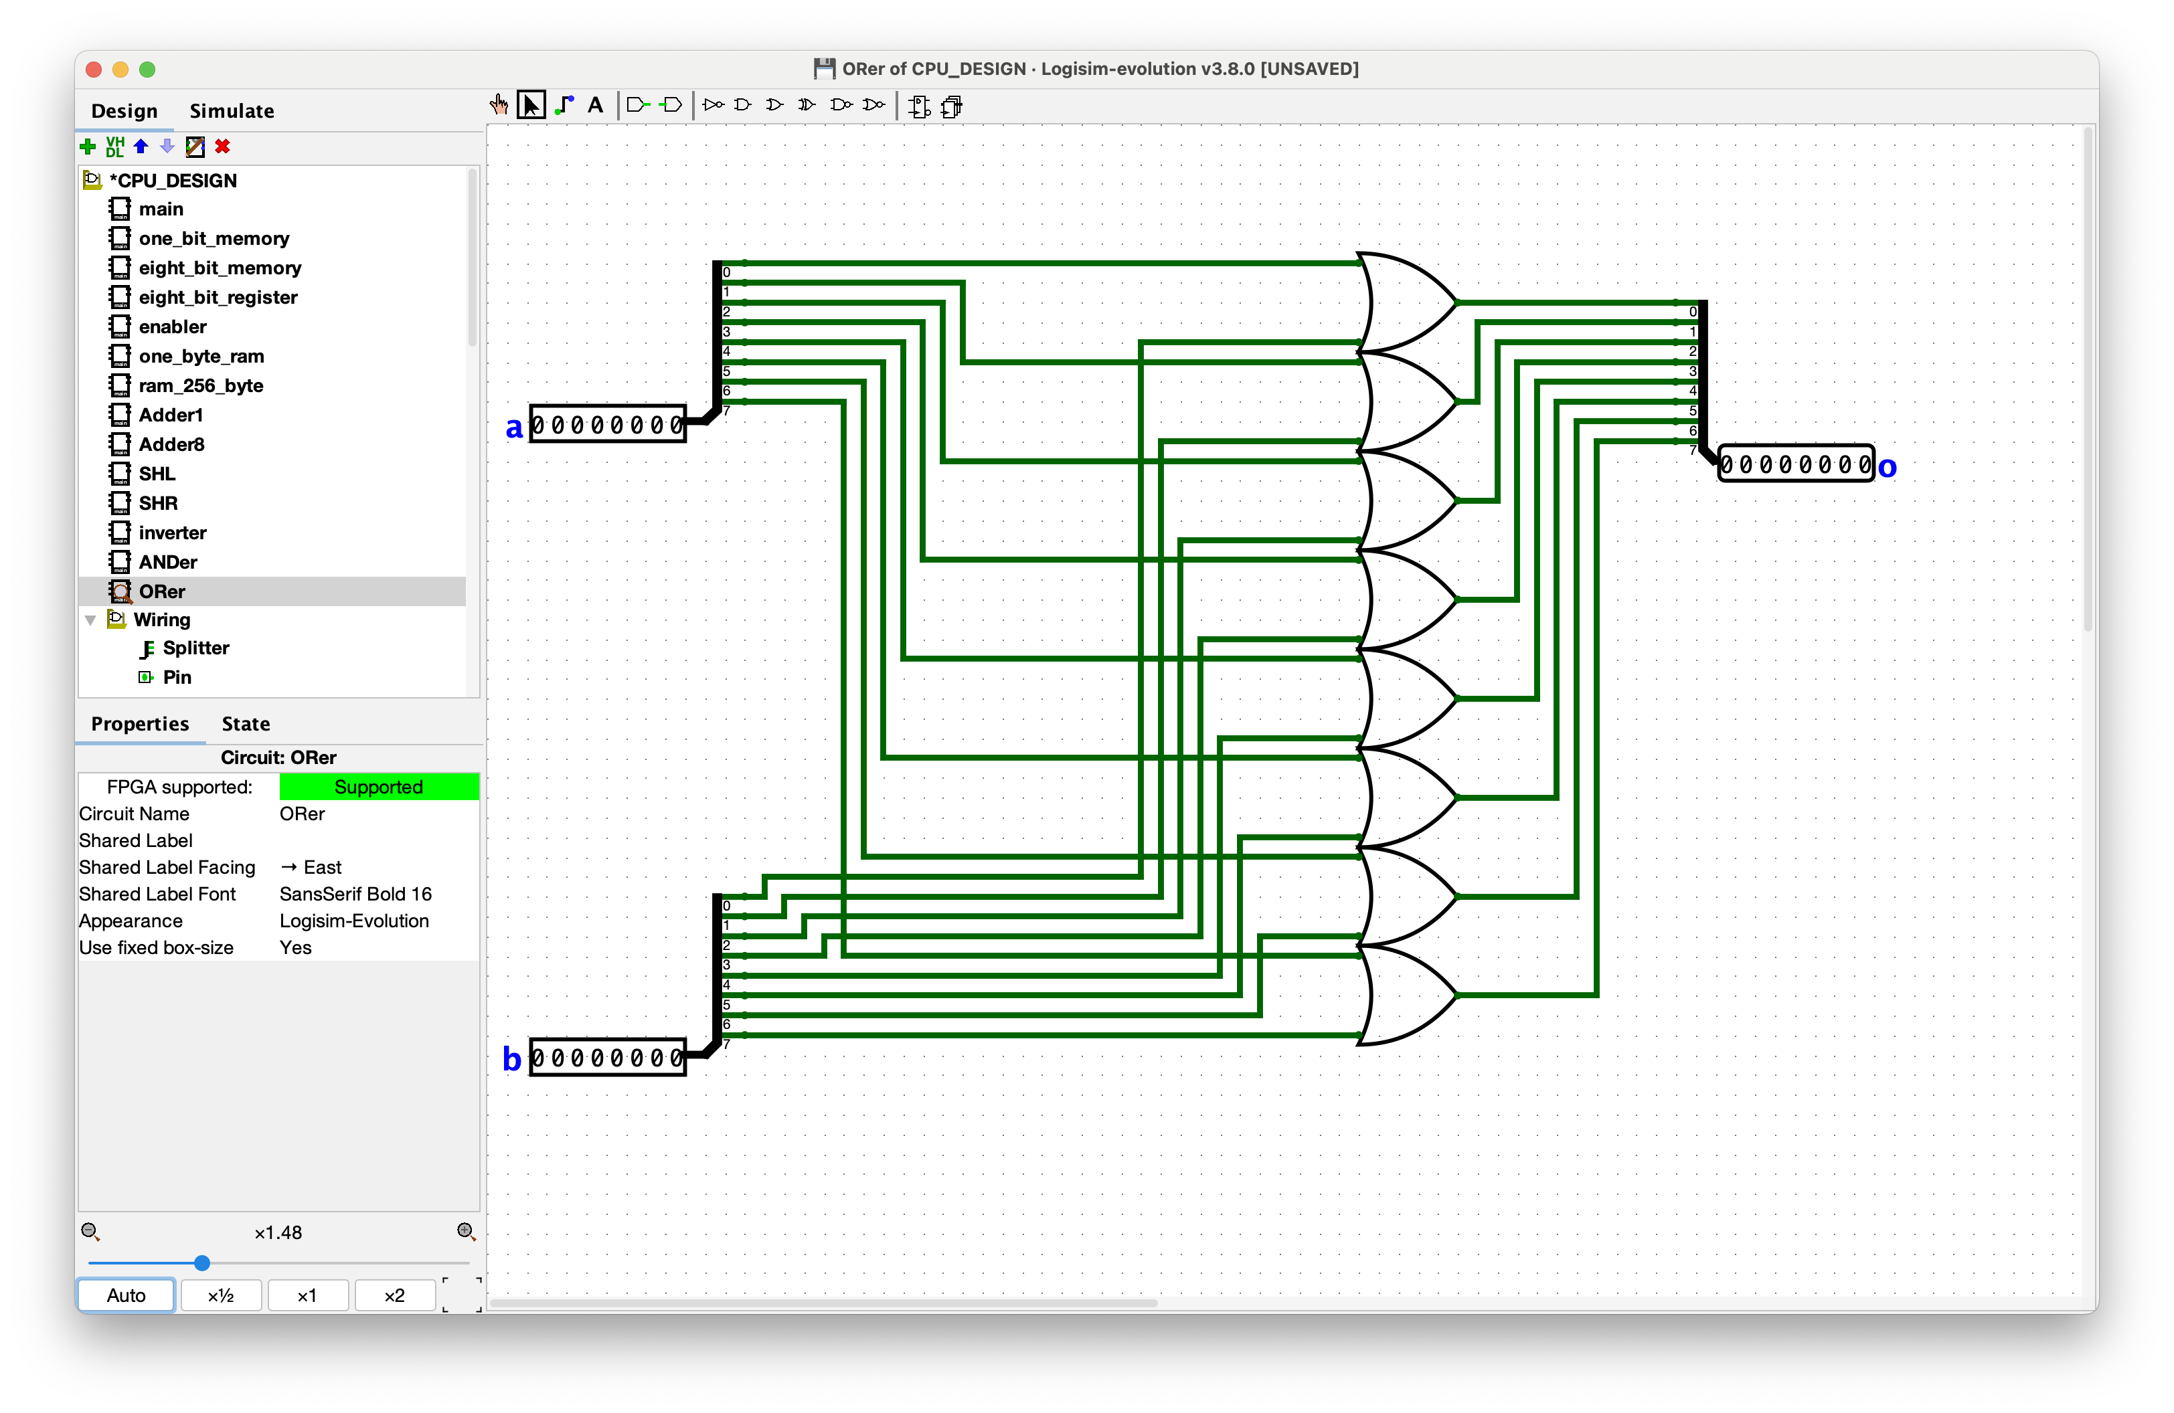Select the SHL circuit
The height and width of the screenshot is (1413, 2174).
[157, 474]
